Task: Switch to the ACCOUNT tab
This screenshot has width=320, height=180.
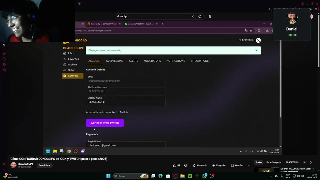Action: click(94, 61)
